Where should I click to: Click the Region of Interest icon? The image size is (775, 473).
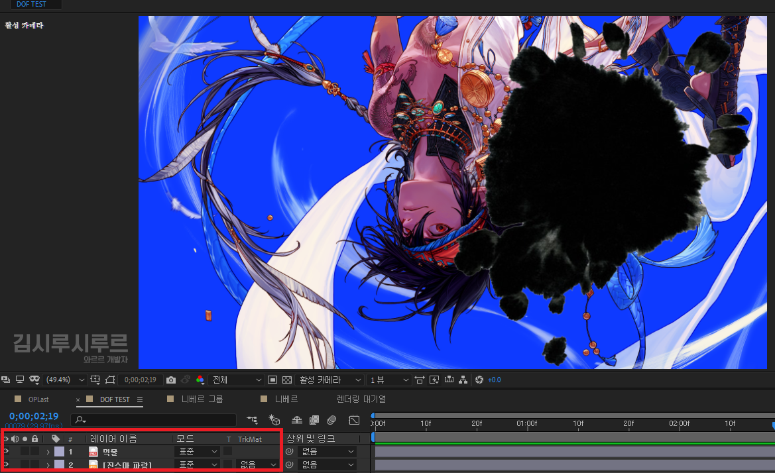point(272,380)
